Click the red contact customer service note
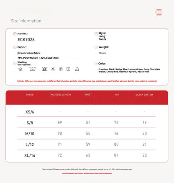The image size is (174, 183). (87, 173)
